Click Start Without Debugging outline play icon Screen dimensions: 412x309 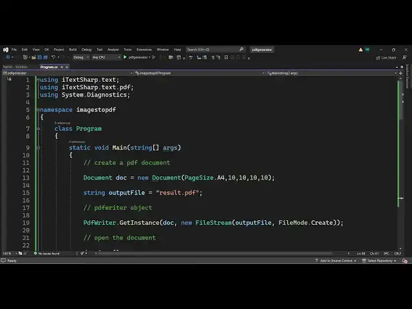(154, 57)
